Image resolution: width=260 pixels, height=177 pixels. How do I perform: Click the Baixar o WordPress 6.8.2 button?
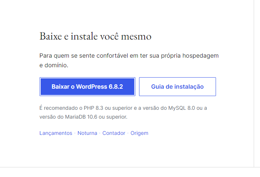coord(87,86)
